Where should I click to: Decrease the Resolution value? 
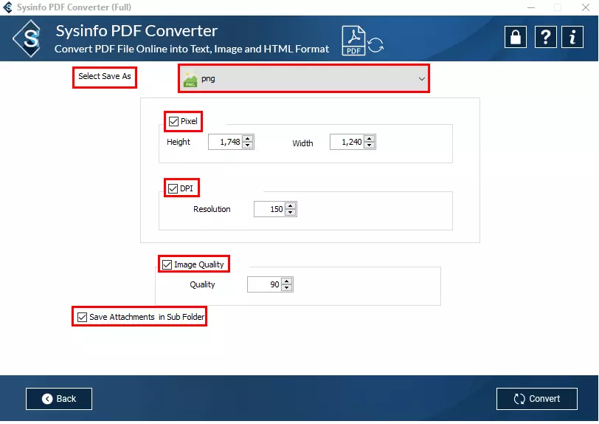(291, 213)
